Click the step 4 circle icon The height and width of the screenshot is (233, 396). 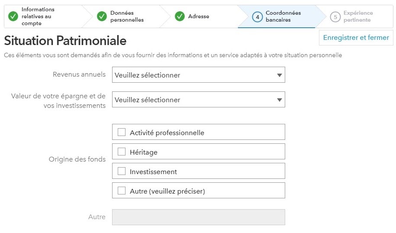258,17
